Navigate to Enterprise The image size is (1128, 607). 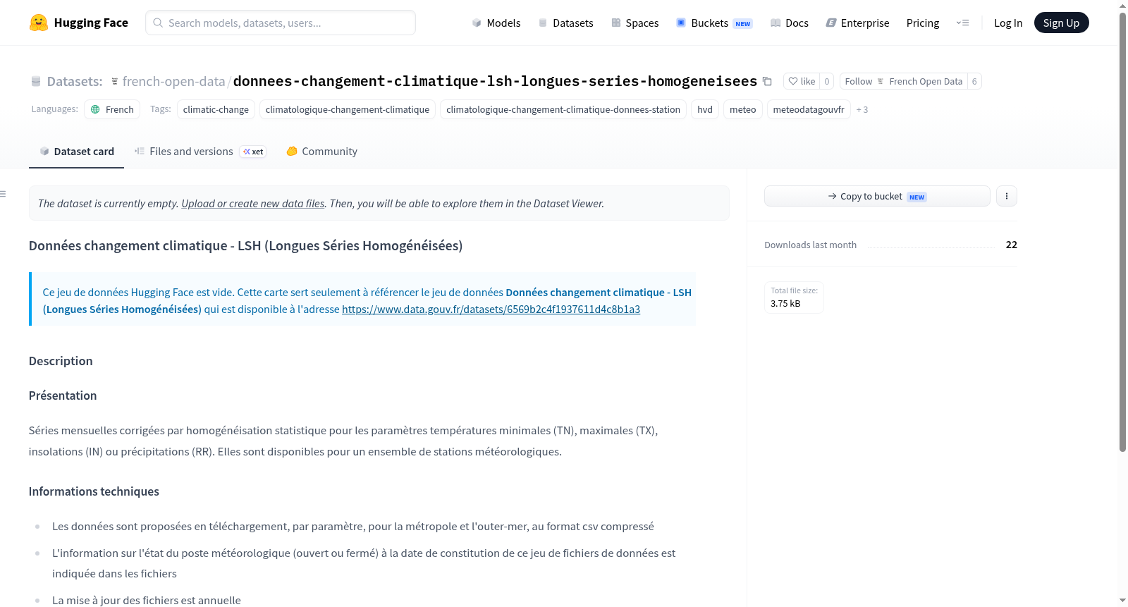tap(857, 23)
